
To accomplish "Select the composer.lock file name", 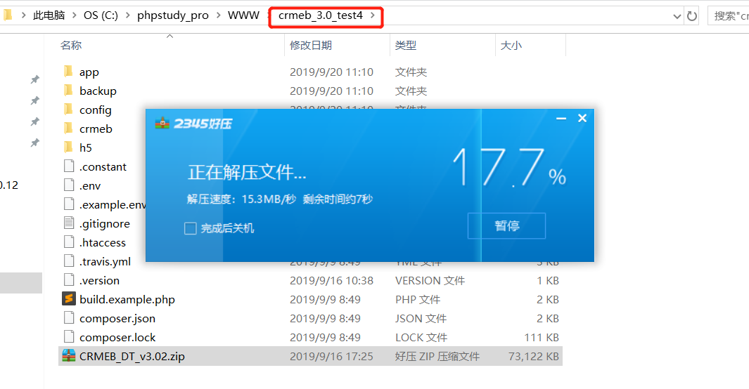I will click(x=117, y=338).
